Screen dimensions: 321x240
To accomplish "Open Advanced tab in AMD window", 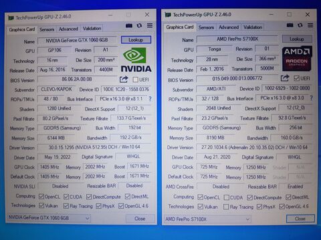I will coord(229,27).
